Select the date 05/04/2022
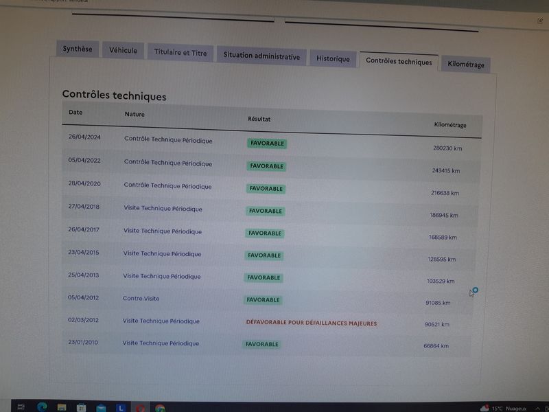Viewport: 549px width, 412px height. click(x=84, y=161)
